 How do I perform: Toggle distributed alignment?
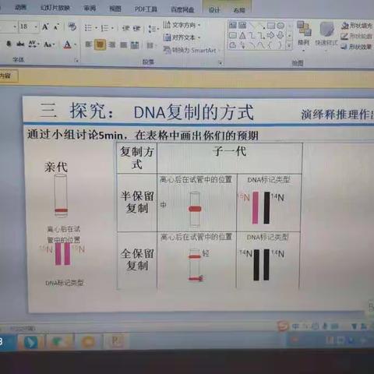[x=135, y=45]
